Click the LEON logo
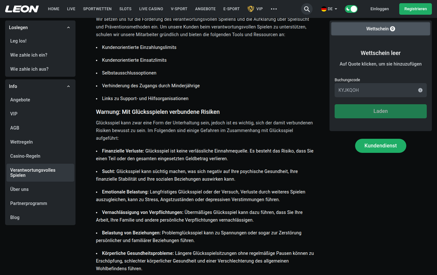 coord(22,9)
